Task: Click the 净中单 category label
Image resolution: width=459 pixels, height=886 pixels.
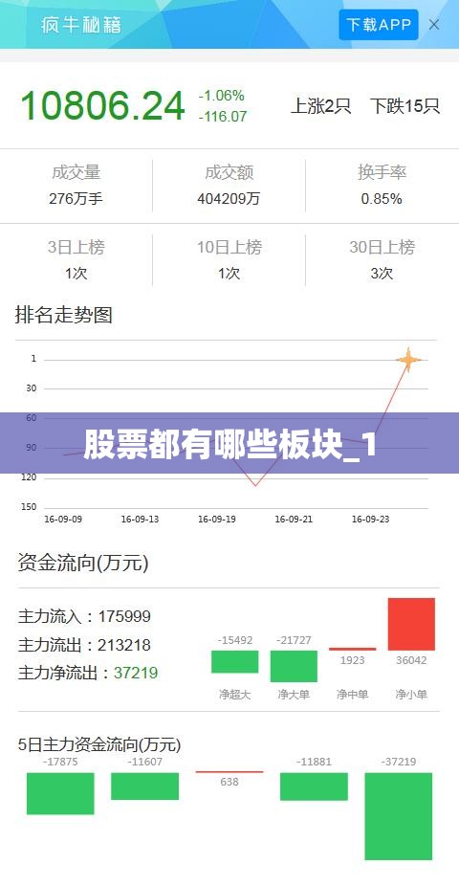Action: point(352,695)
